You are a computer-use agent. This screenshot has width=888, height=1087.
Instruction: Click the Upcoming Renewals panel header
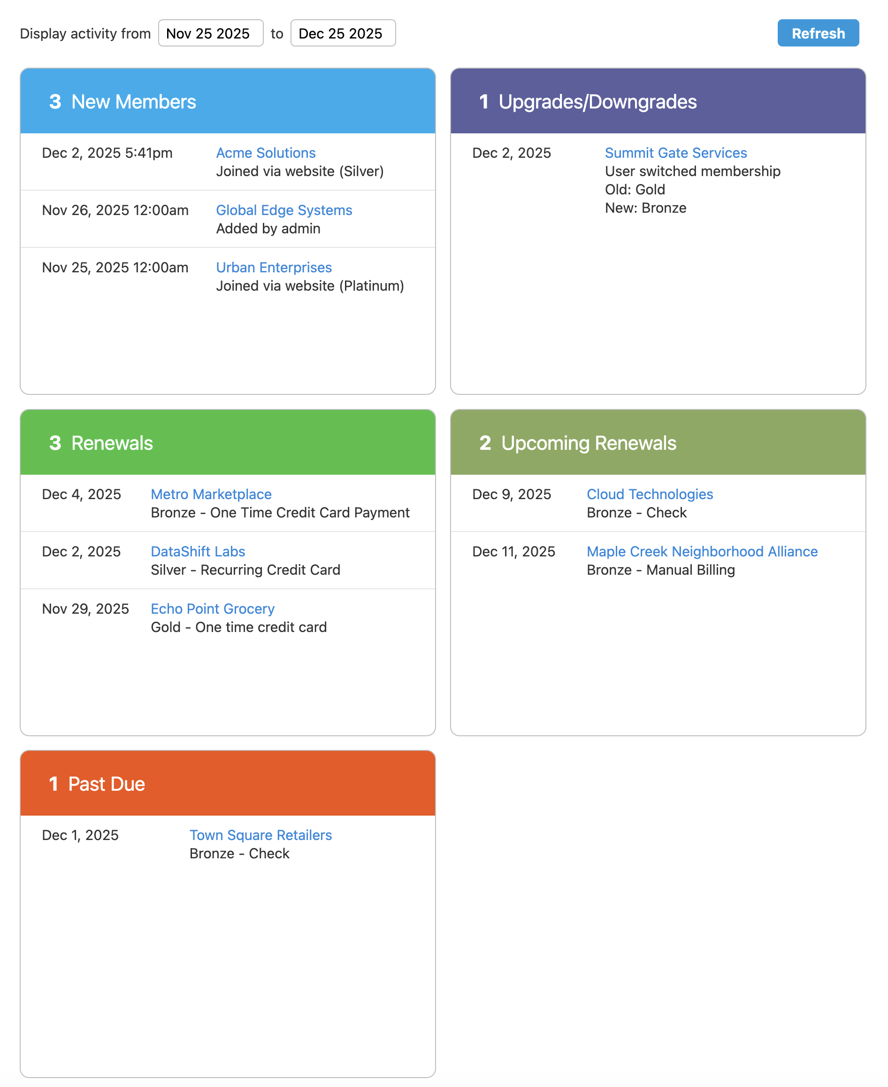658,443
